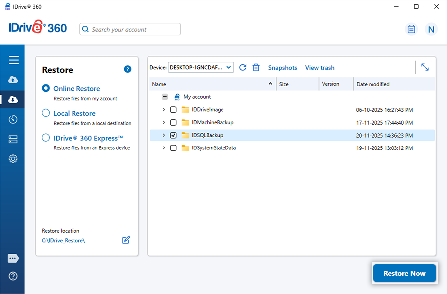Open the Scheduler clock icon in sidebar
Image resolution: width=447 pixels, height=294 pixels.
click(13, 119)
